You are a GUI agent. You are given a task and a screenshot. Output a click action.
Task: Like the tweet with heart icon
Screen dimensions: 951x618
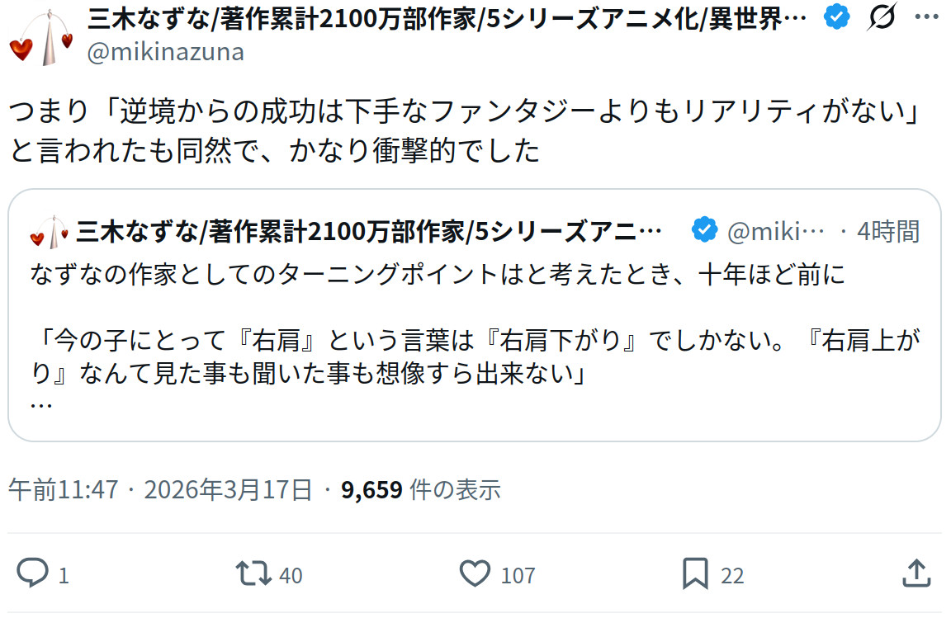tap(475, 573)
